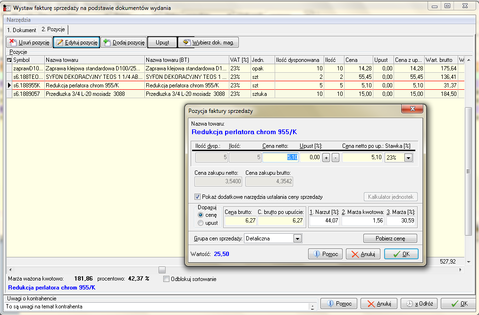479x315 pixels.
Task: Click the Cena netto po upuście field
Action: coord(362,158)
